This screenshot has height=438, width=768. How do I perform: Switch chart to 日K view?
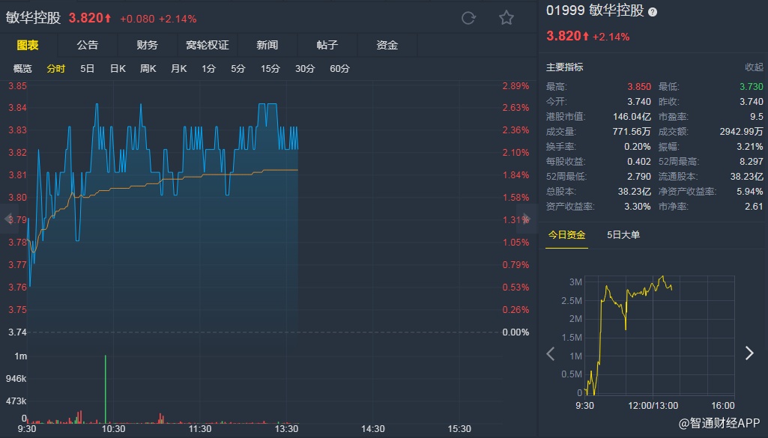(x=118, y=69)
